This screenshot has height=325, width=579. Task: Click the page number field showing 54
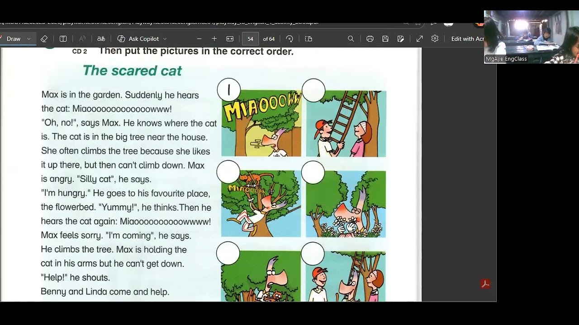click(x=250, y=39)
